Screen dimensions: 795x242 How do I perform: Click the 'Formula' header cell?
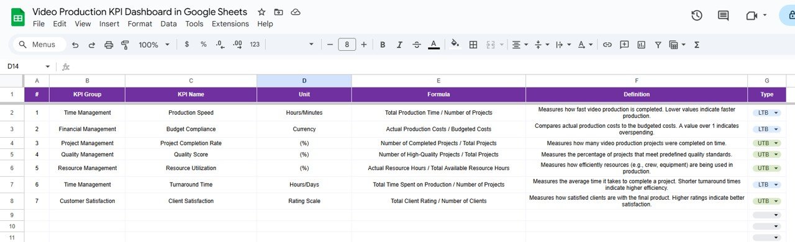click(x=438, y=94)
